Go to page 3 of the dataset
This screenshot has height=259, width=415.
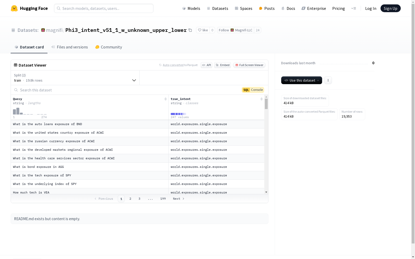pyautogui.click(x=139, y=199)
